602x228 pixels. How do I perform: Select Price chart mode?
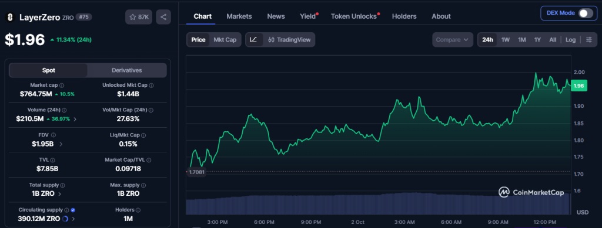pos(198,40)
